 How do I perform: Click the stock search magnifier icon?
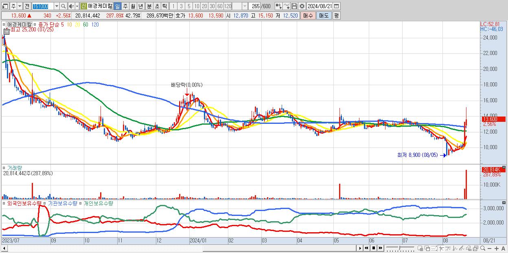(x=63, y=6)
